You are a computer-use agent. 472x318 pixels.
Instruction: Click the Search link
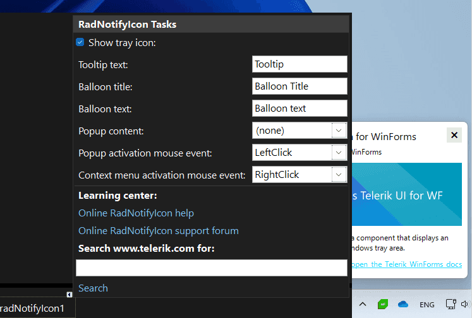pyautogui.click(x=93, y=288)
